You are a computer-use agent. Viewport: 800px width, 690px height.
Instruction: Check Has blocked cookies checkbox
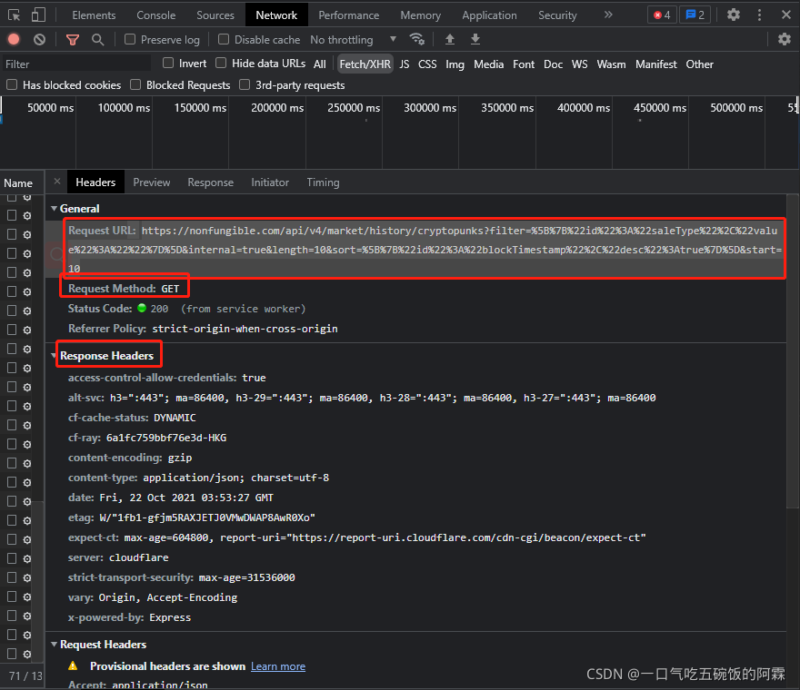(x=12, y=84)
